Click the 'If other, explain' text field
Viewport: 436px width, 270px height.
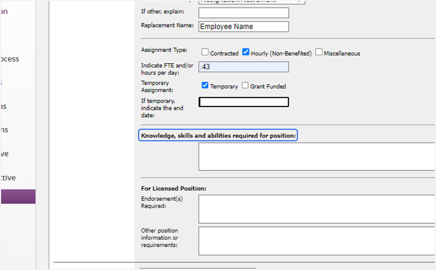tap(243, 13)
